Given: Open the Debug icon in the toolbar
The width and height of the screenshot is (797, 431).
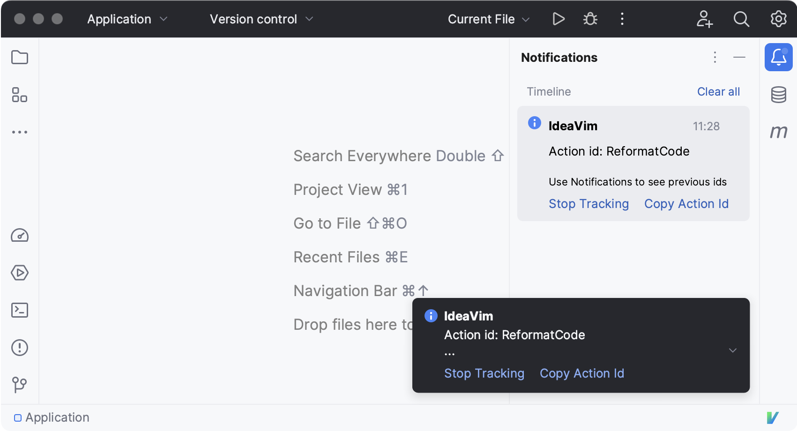Looking at the screenshot, I should click(x=590, y=19).
